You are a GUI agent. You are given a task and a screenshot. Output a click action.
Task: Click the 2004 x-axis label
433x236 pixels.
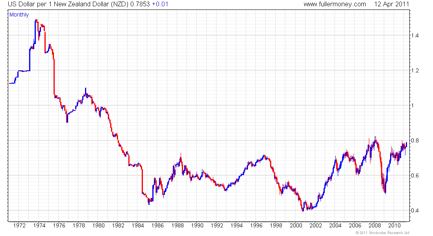coord(335,225)
